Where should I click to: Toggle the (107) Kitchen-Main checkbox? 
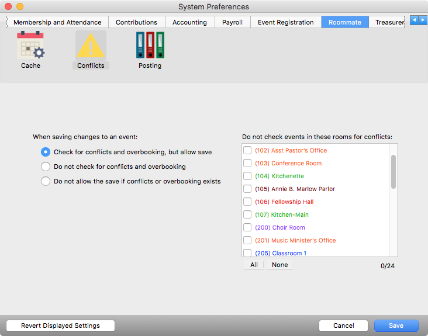(x=247, y=214)
